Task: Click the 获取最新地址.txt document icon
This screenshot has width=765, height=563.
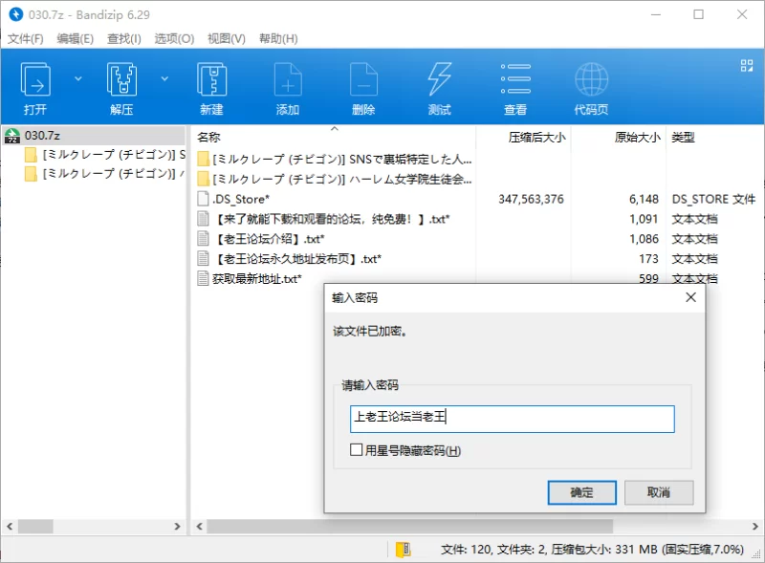Action: [x=203, y=278]
